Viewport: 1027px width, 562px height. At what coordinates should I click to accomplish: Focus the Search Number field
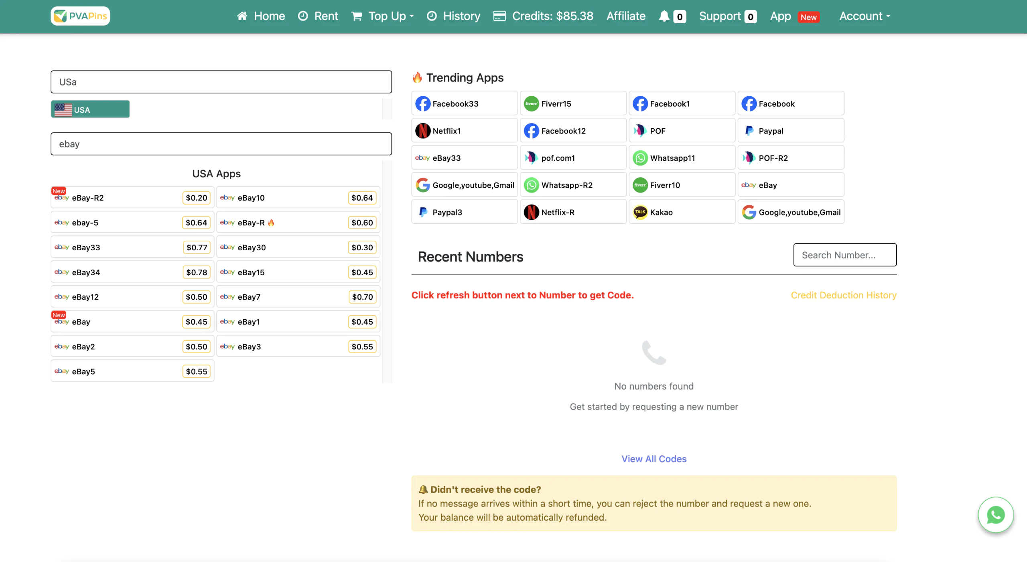[845, 255]
